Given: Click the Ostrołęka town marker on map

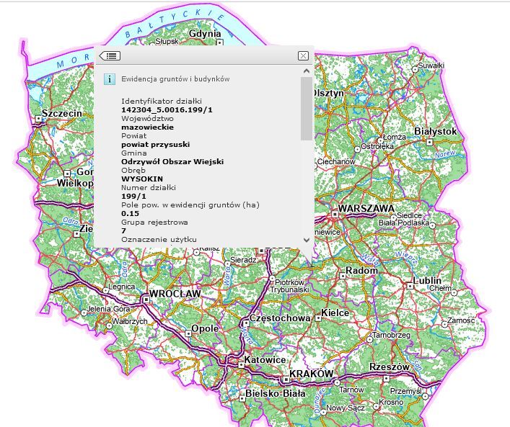Looking at the screenshot, I should pyautogui.click(x=357, y=149).
